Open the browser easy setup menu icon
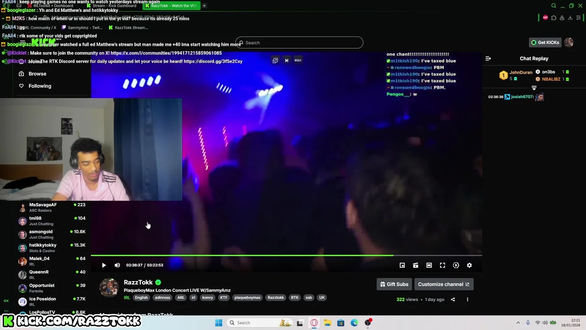586x330 pixels. coord(579,17)
